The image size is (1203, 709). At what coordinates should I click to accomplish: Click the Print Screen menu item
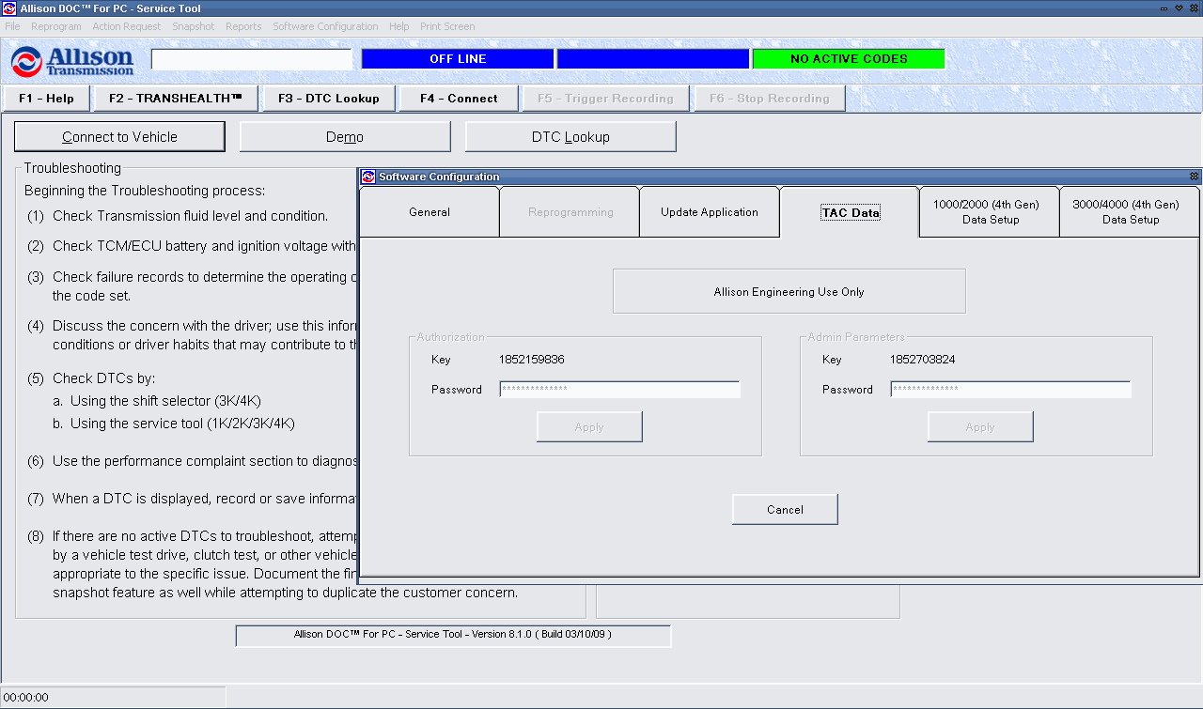pos(447,26)
